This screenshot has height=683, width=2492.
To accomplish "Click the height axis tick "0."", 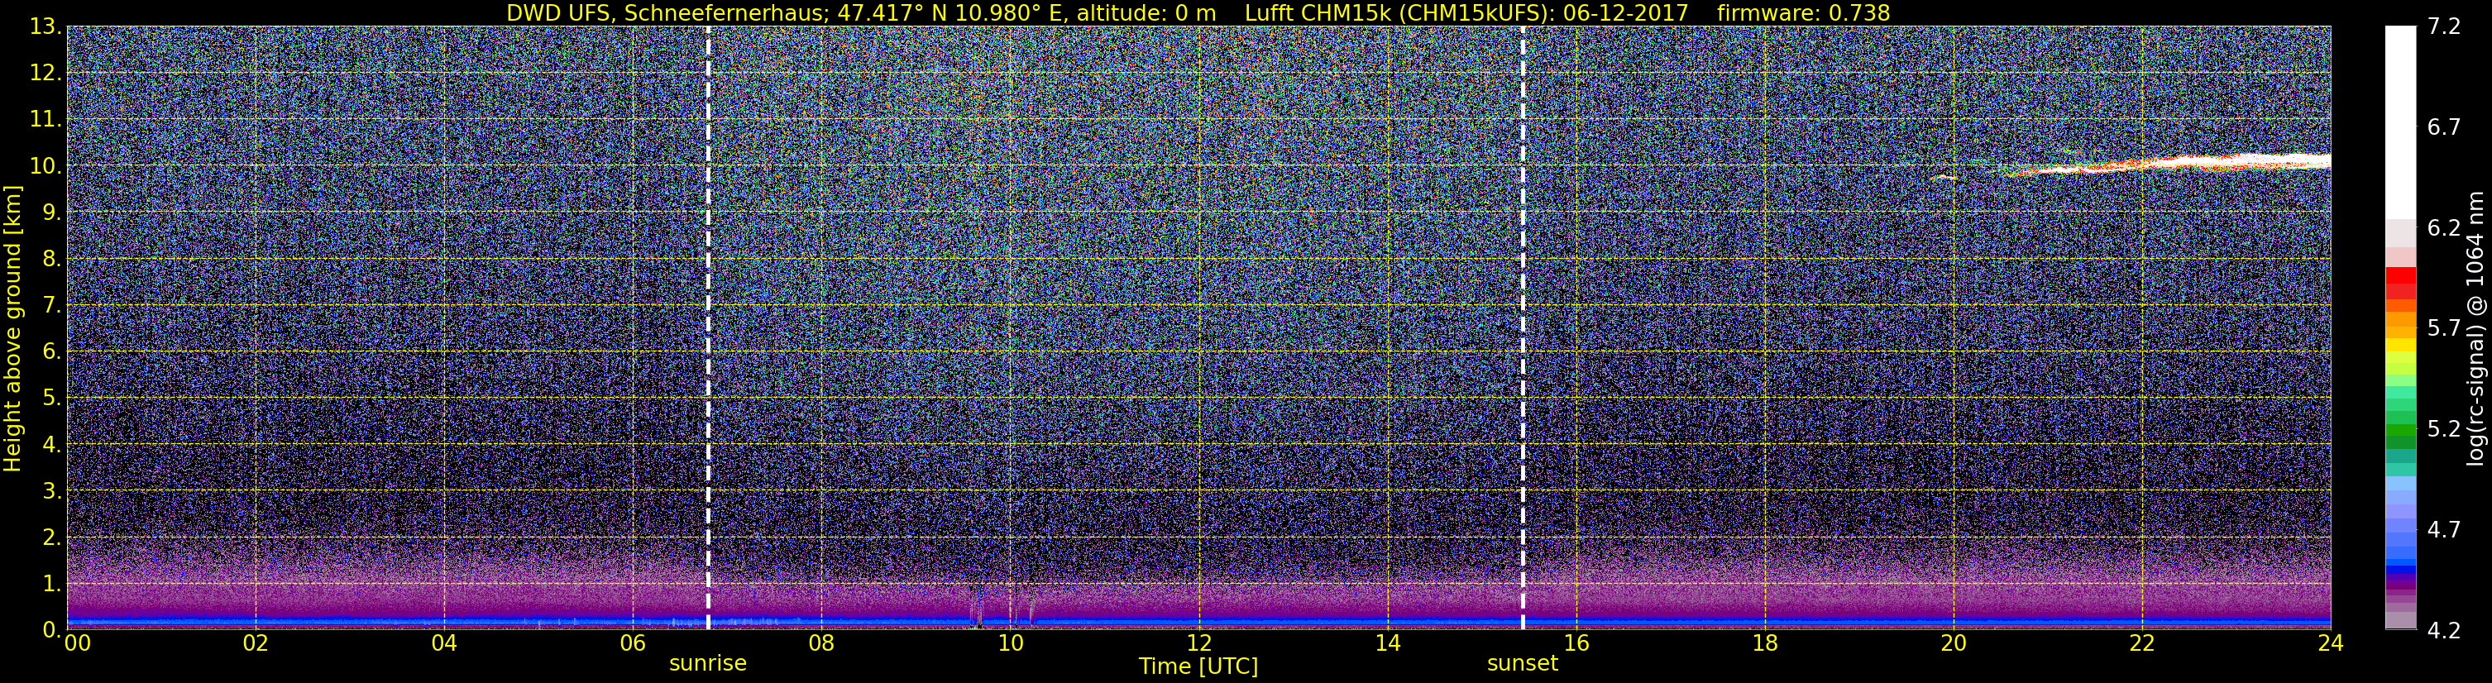I will 51,630.
